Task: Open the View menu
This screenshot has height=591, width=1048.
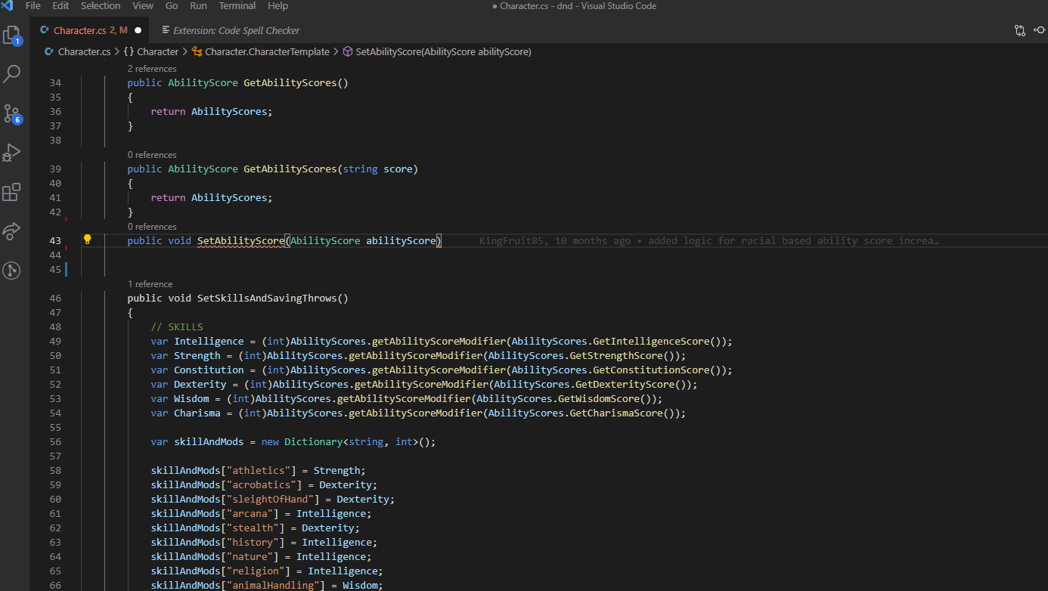Action: [x=143, y=6]
